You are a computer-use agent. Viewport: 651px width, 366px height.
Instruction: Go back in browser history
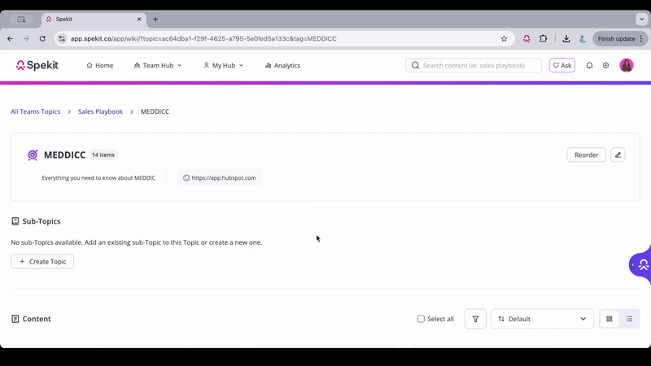click(10, 38)
